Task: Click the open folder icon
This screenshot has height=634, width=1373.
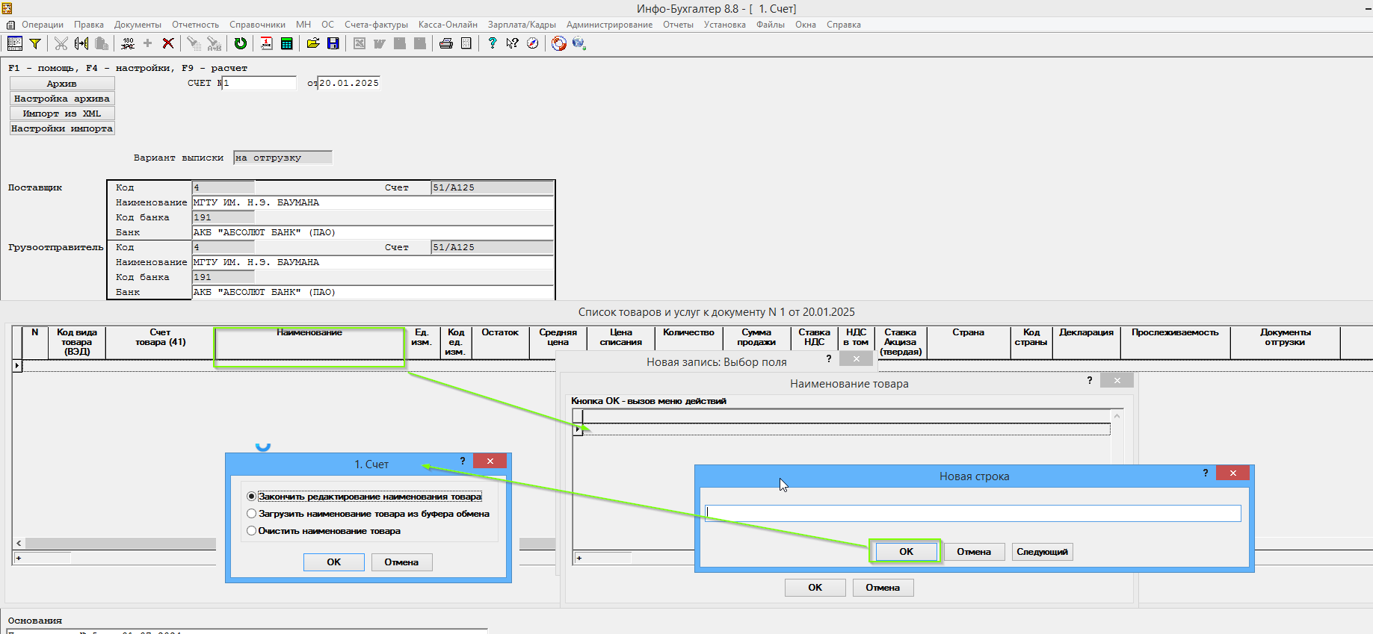Action: [x=313, y=43]
